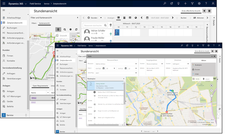Go to next date range arrow
The image size is (225, 135).
pyautogui.click(x=173, y=17)
